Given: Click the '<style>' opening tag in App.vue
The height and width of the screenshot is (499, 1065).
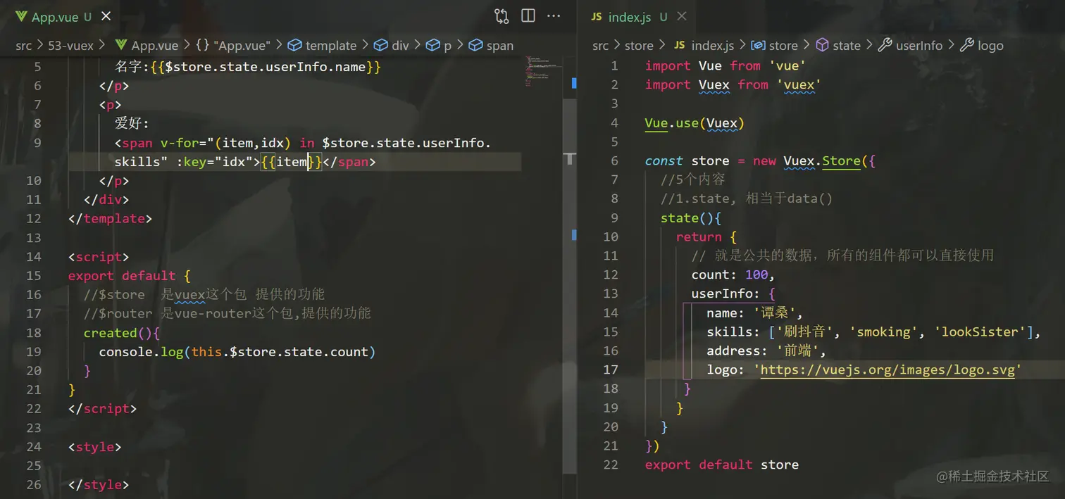Looking at the screenshot, I should tap(95, 446).
